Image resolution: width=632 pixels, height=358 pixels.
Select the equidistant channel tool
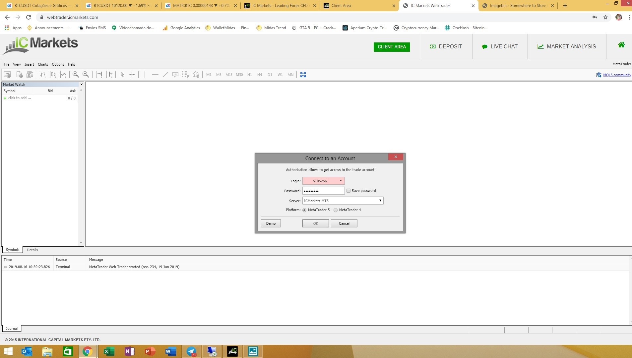point(196,75)
